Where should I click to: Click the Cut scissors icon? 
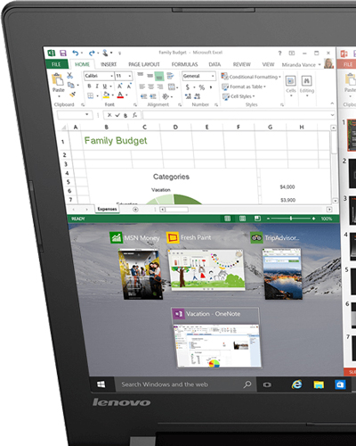[x=69, y=76]
